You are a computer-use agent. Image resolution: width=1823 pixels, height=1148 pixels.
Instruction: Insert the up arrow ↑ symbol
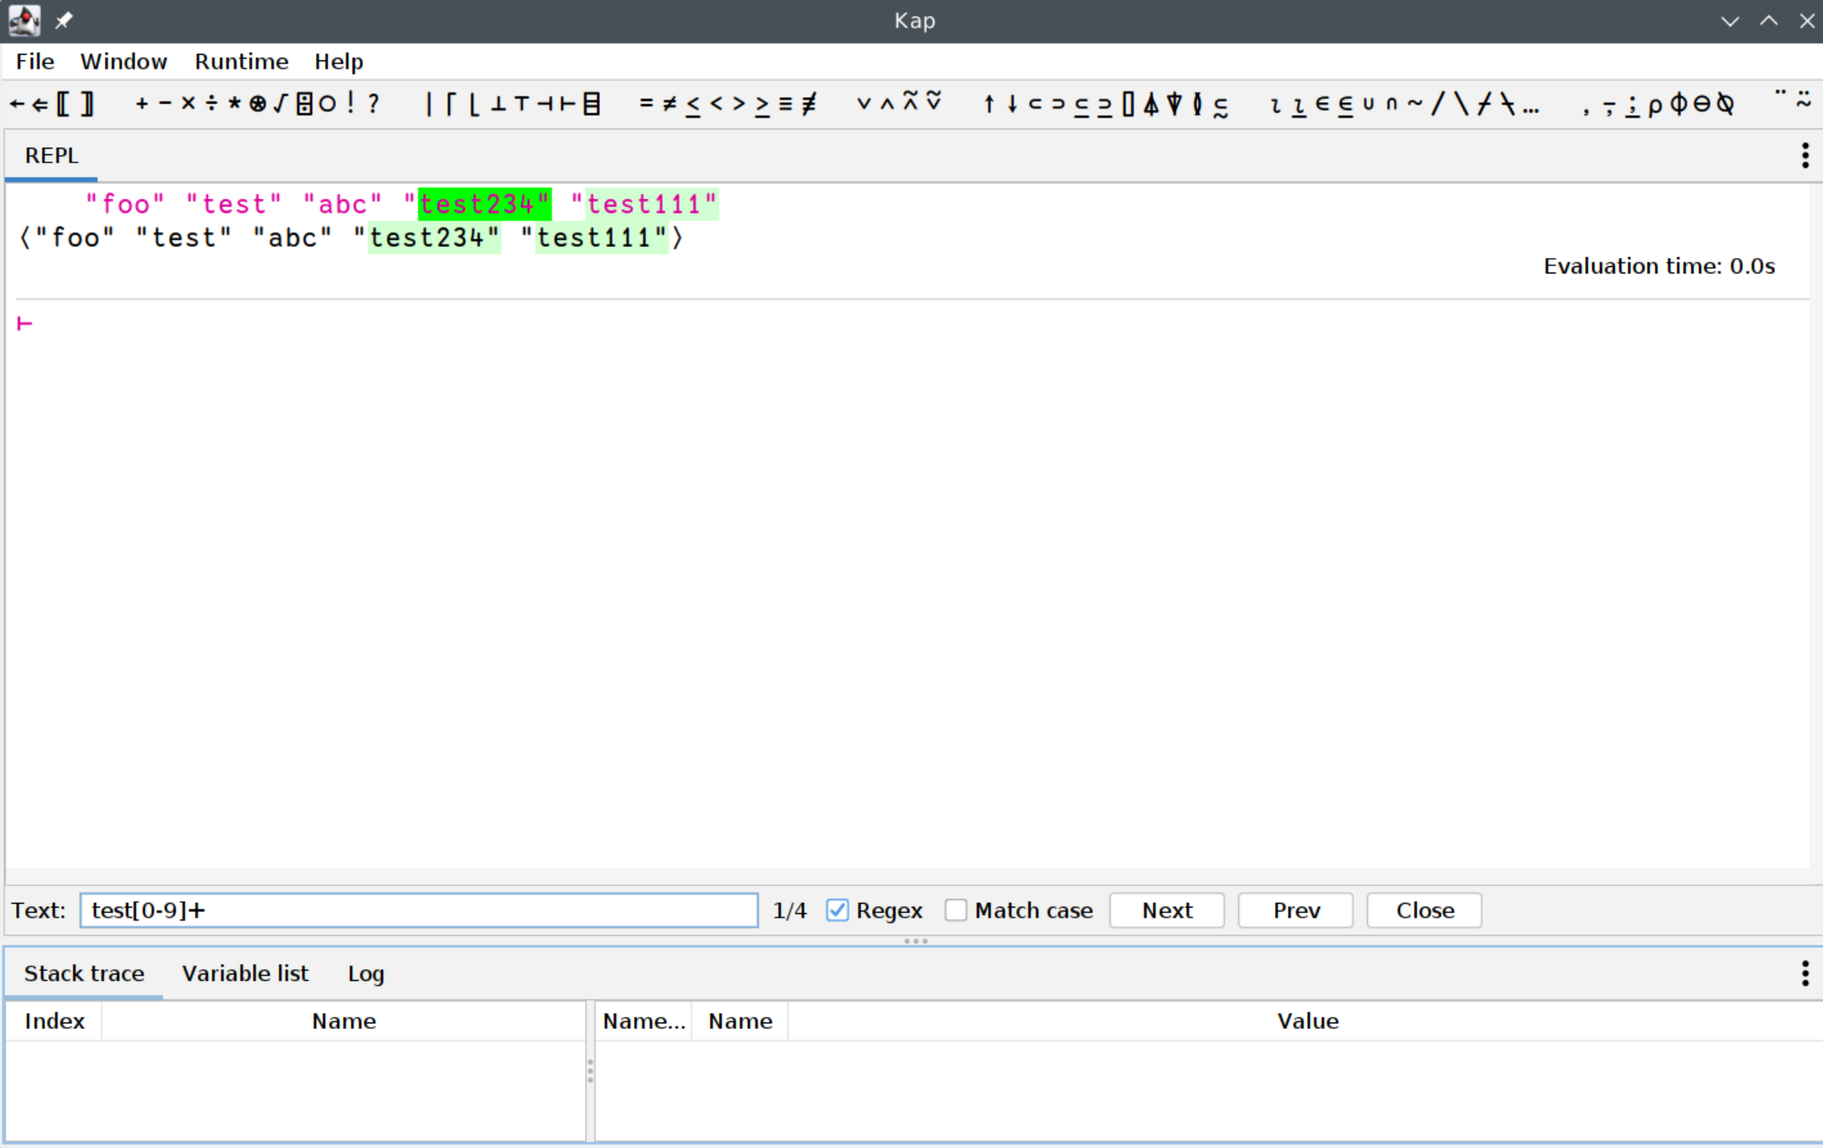989,104
